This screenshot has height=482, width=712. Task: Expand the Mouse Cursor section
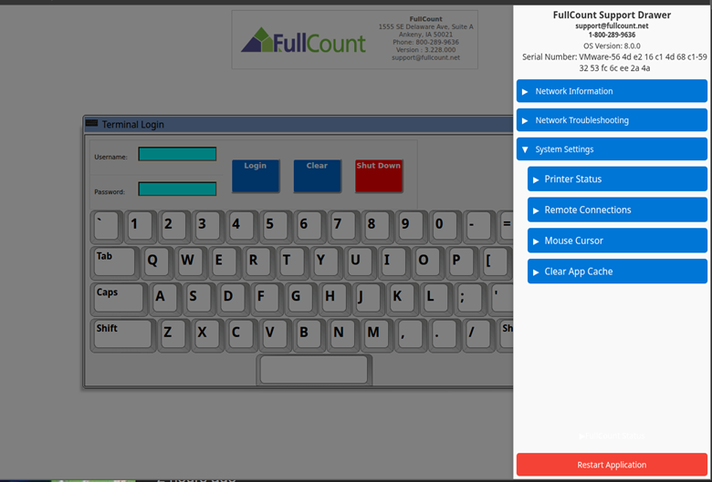coord(617,241)
